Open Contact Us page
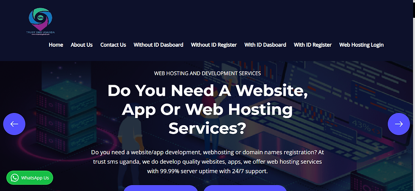This screenshot has height=191, width=415. tap(113, 45)
